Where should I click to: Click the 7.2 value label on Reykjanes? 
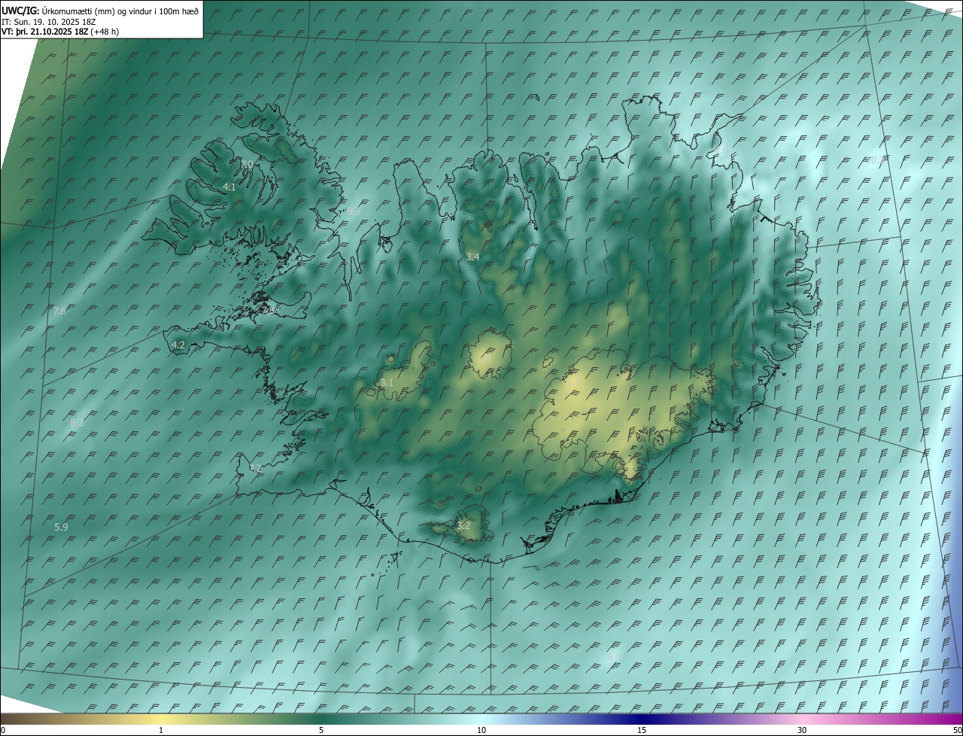click(x=256, y=468)
